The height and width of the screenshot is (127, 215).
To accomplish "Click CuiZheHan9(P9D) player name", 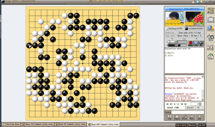I will pyautogui.click(x=196, y=29).
